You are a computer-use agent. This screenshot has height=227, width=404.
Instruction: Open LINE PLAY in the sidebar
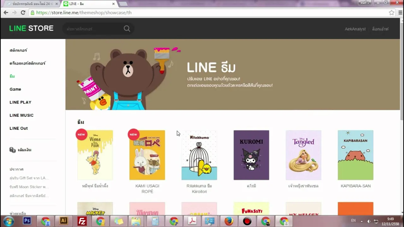20,102
